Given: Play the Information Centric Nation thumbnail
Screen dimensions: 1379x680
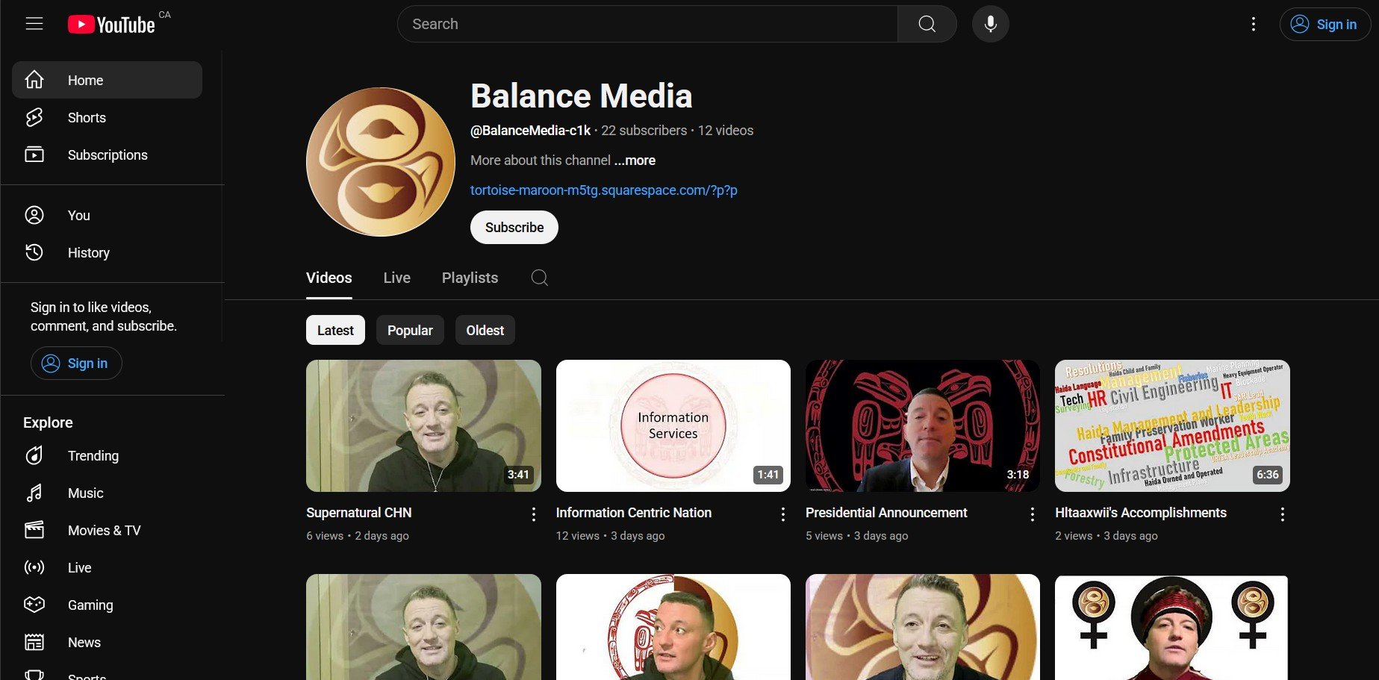Looking at the screenshot, I should pos(673,425).
